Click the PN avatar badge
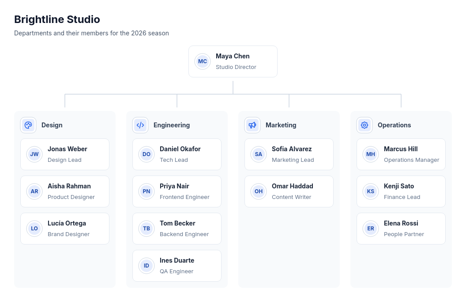Viewport: 466px width, 302px height. [x=147, y=191]
